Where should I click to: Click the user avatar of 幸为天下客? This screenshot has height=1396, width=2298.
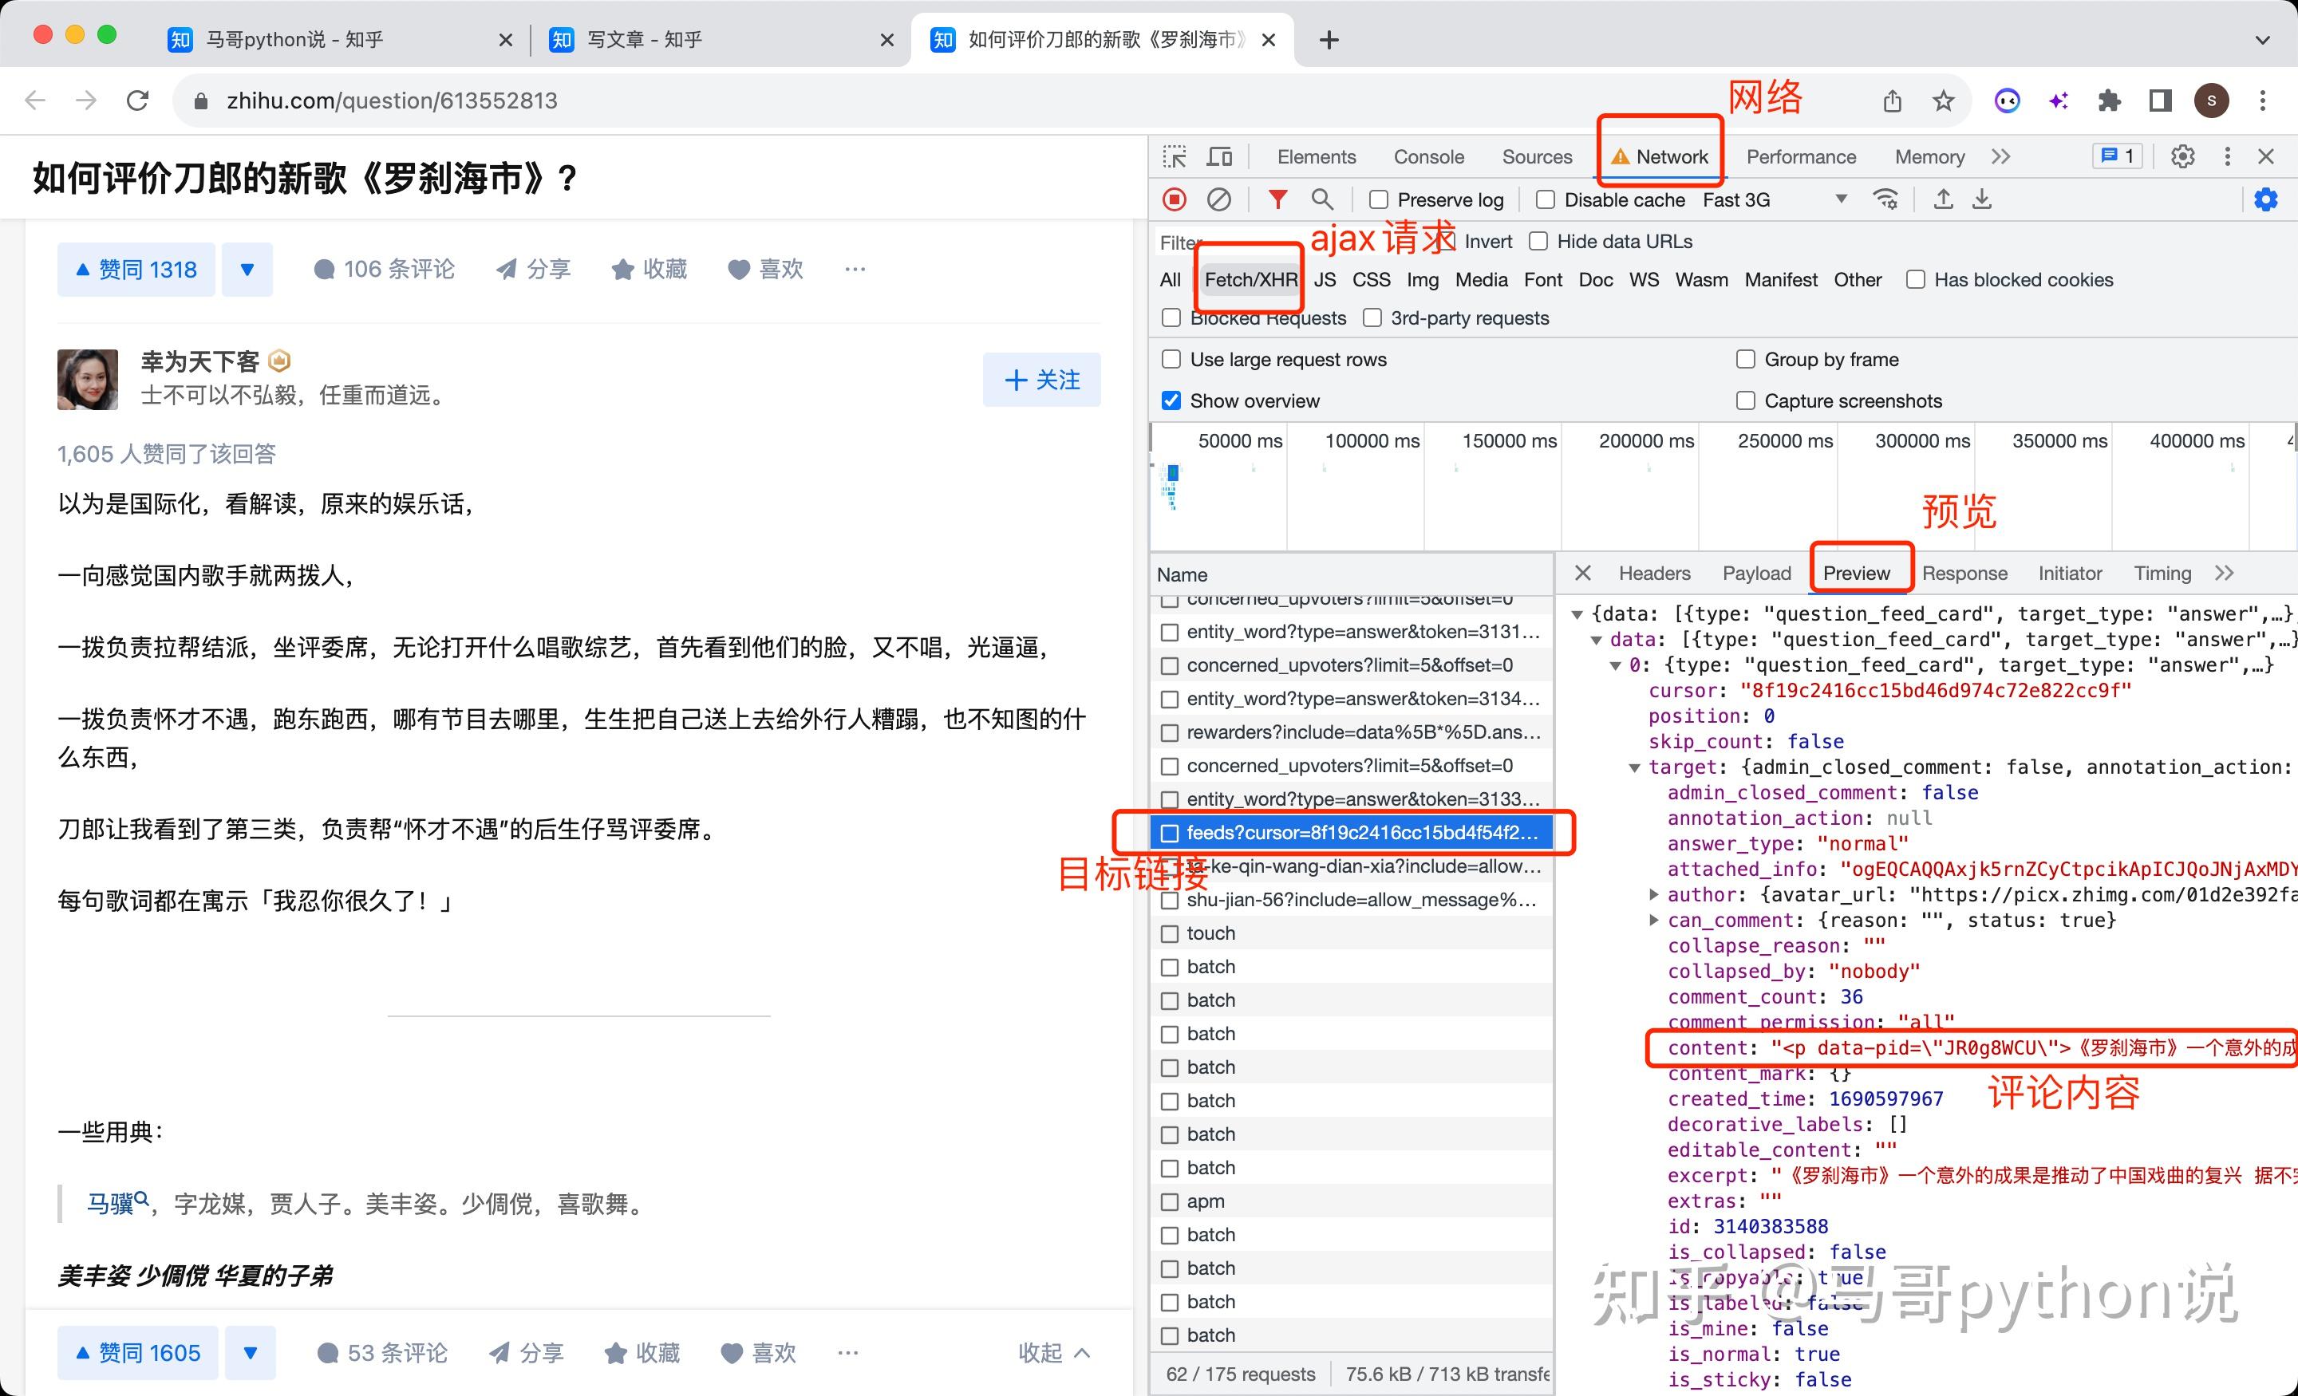coord(88,380)
